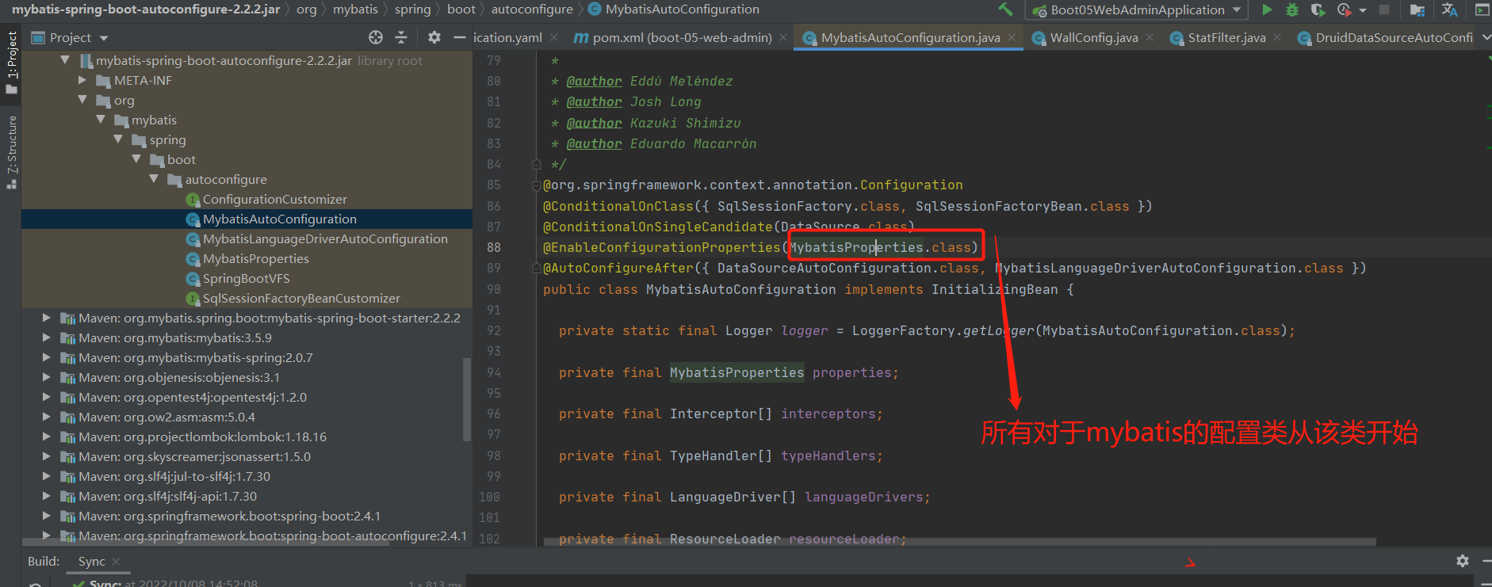Run Boot05WebAdminApplication with the green play icon
Viewport: 1492px width, 587px height.
1267,10
